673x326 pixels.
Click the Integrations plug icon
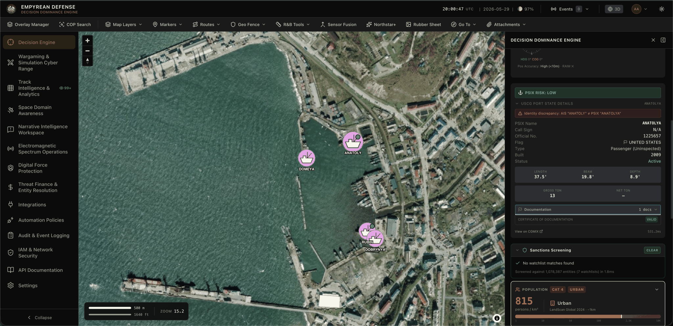tap(11, 205)
